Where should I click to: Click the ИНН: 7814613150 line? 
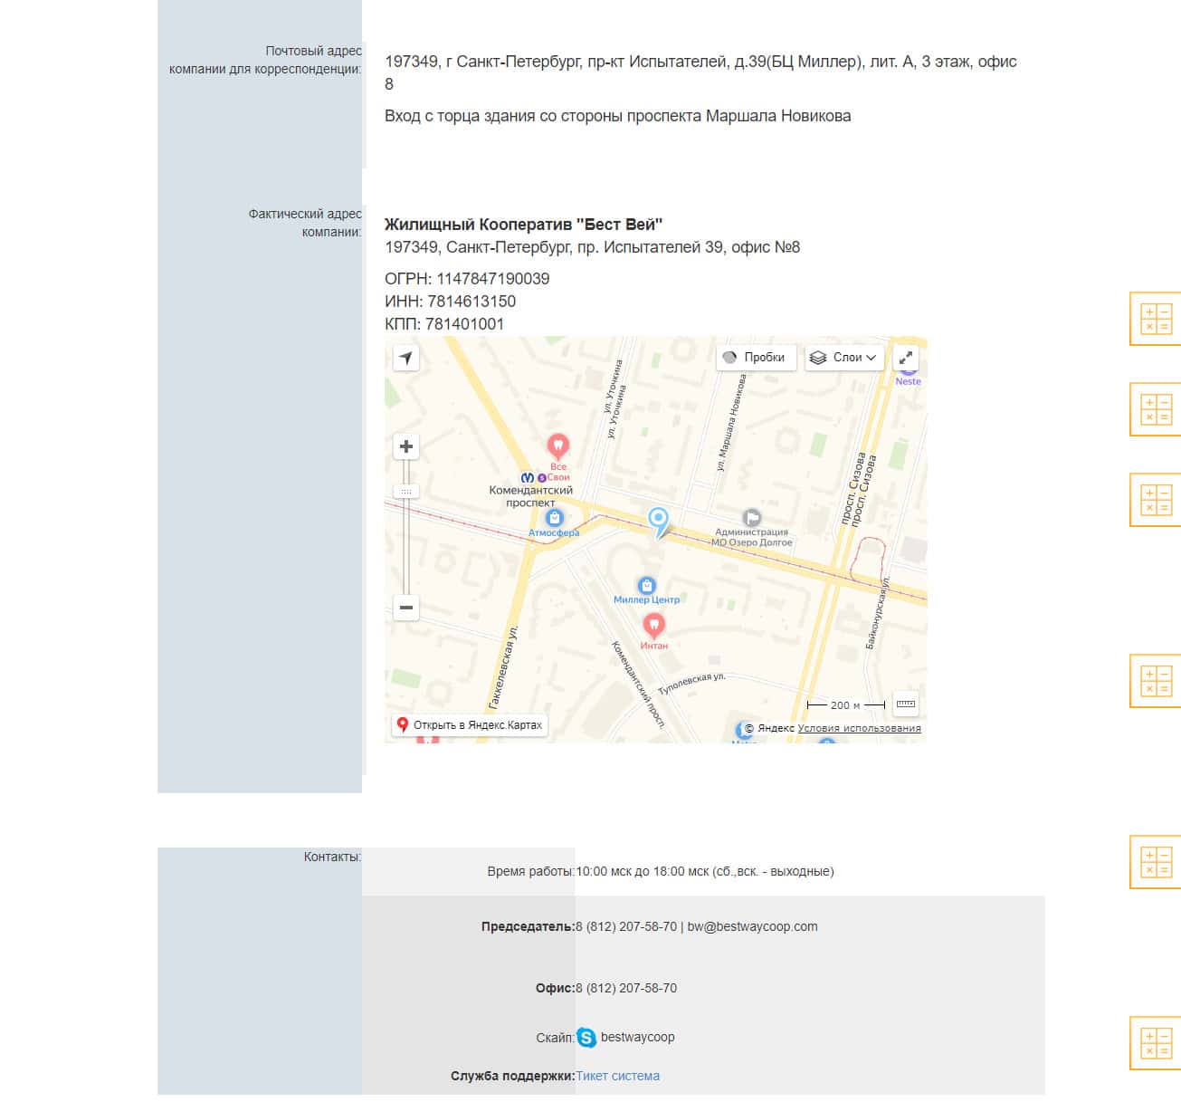tap(450, 302)
